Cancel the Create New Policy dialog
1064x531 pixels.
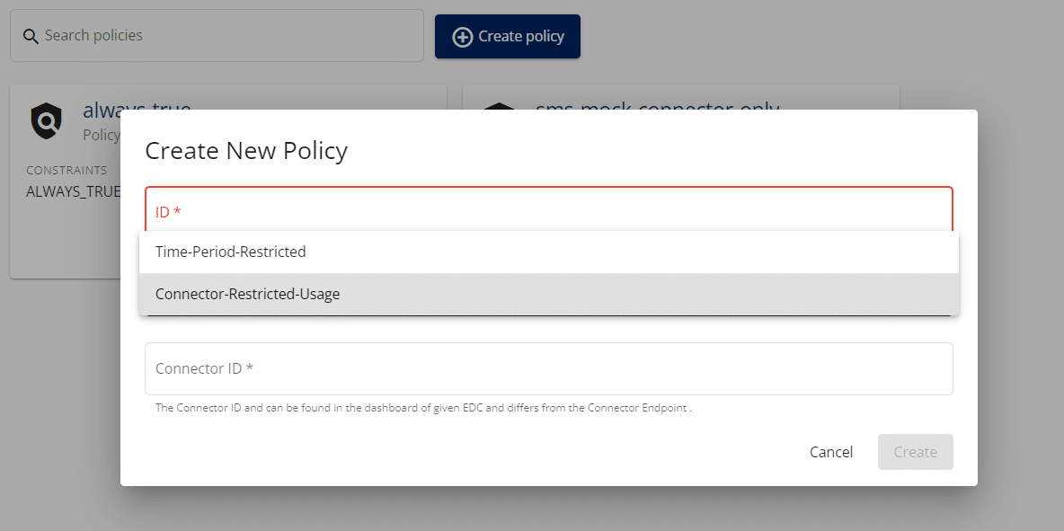coord(831,452)
